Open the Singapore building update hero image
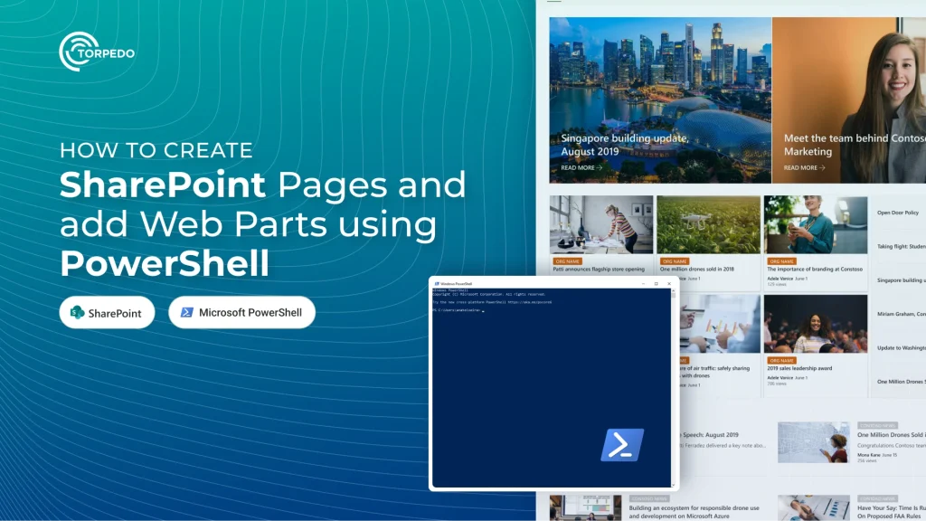926x521 pixels. coord(660,99)
